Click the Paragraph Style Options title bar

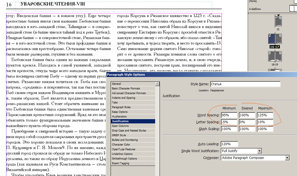[x=202, y=75]
